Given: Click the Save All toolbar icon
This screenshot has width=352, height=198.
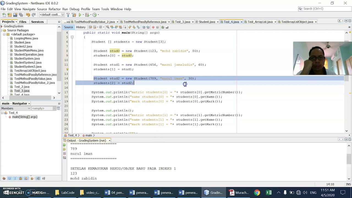Looking at the screenshot, I should (21, 15).
